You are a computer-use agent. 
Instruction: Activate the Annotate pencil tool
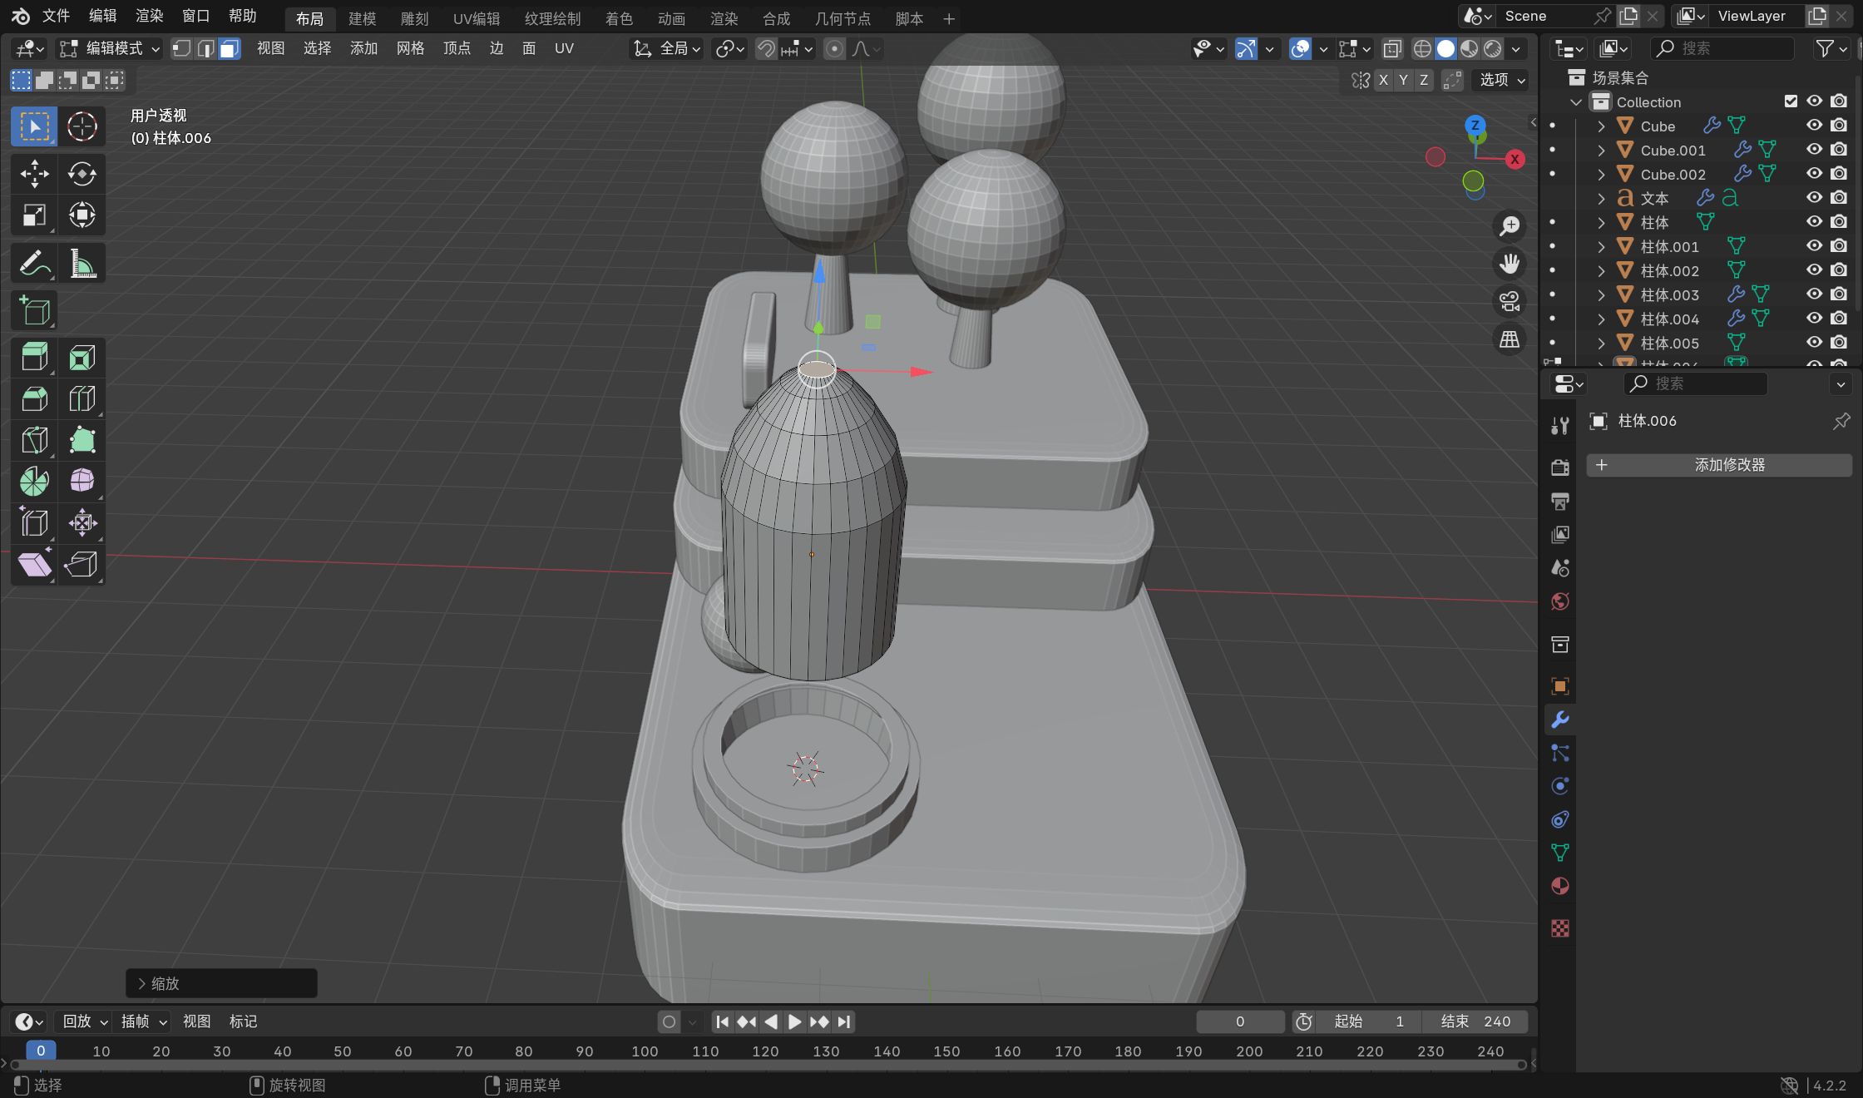pyautogui.click(x=34, y=265)
